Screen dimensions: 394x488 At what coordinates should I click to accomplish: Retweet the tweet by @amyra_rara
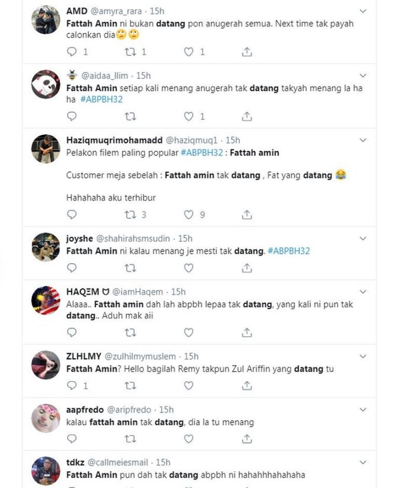[131, 52]
